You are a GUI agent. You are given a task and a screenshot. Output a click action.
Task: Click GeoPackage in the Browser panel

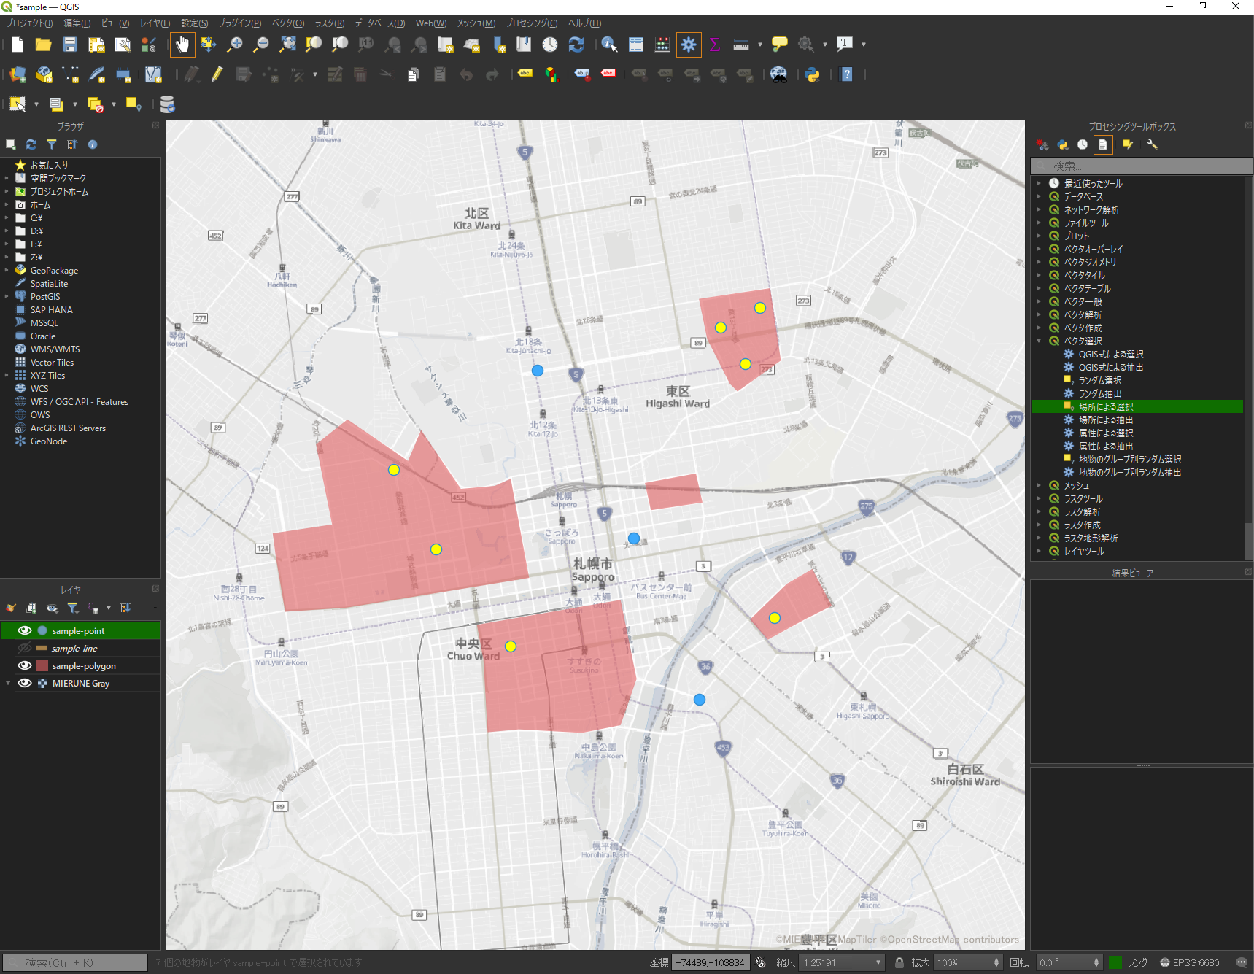tap(54, 270)
